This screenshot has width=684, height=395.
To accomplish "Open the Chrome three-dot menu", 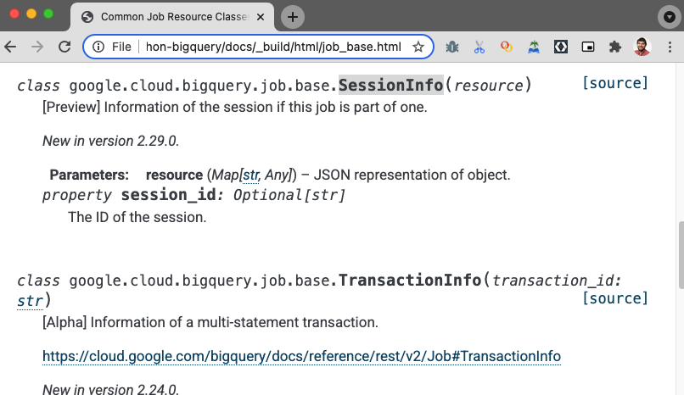I will click(670, 47).
